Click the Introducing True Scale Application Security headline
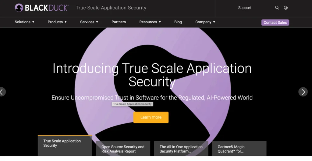The height and width of the screenshot is (161, 312). 152,75
